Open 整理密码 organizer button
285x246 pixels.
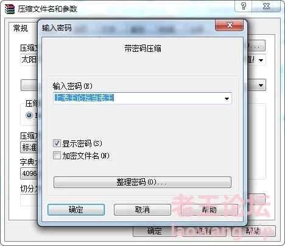[142, 182]
